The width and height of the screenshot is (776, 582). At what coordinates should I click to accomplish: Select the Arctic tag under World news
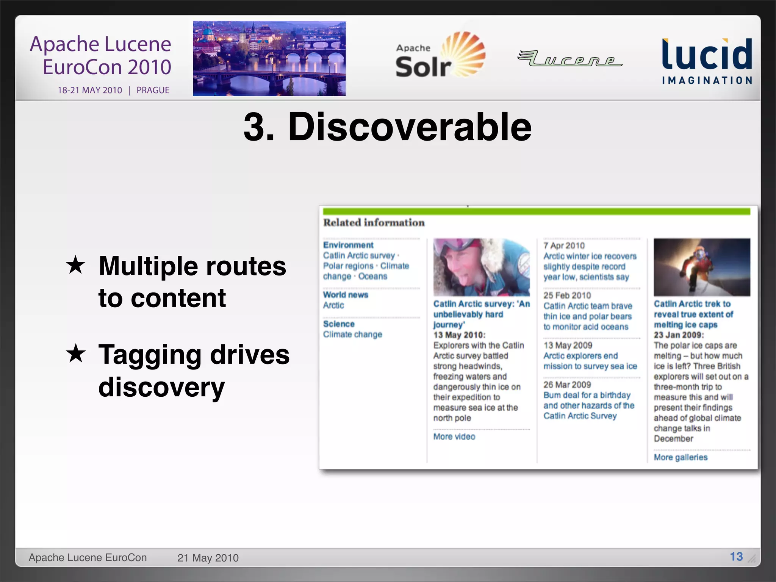click(x=333, y=305)
